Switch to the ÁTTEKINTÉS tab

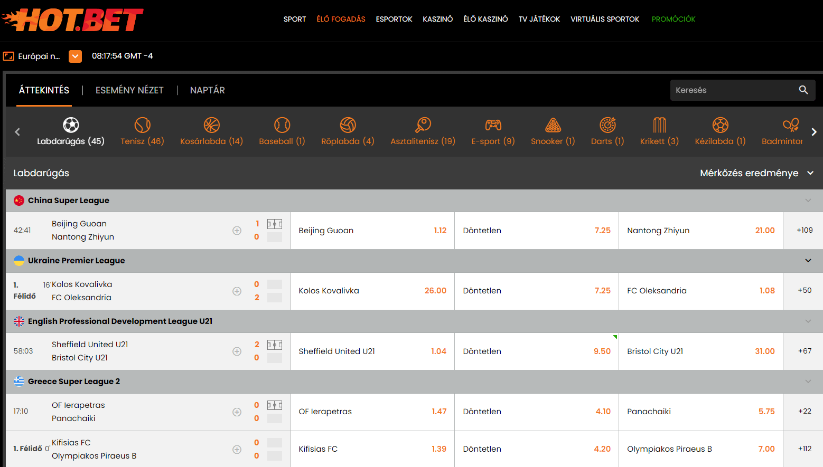click(44, 90)
